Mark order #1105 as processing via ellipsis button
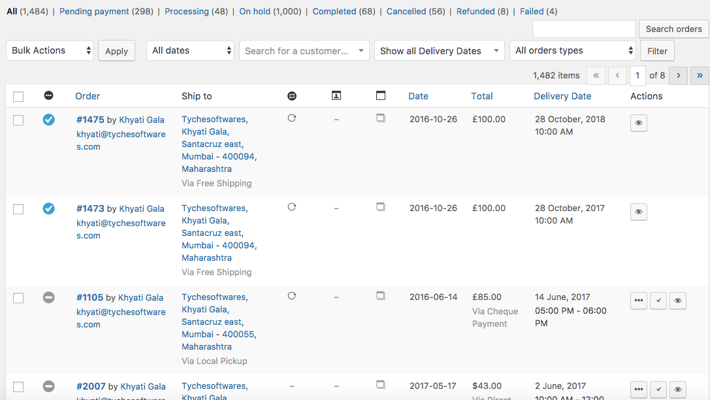The width and height of the screenshot is (710, 400). (x=638, y=301)
